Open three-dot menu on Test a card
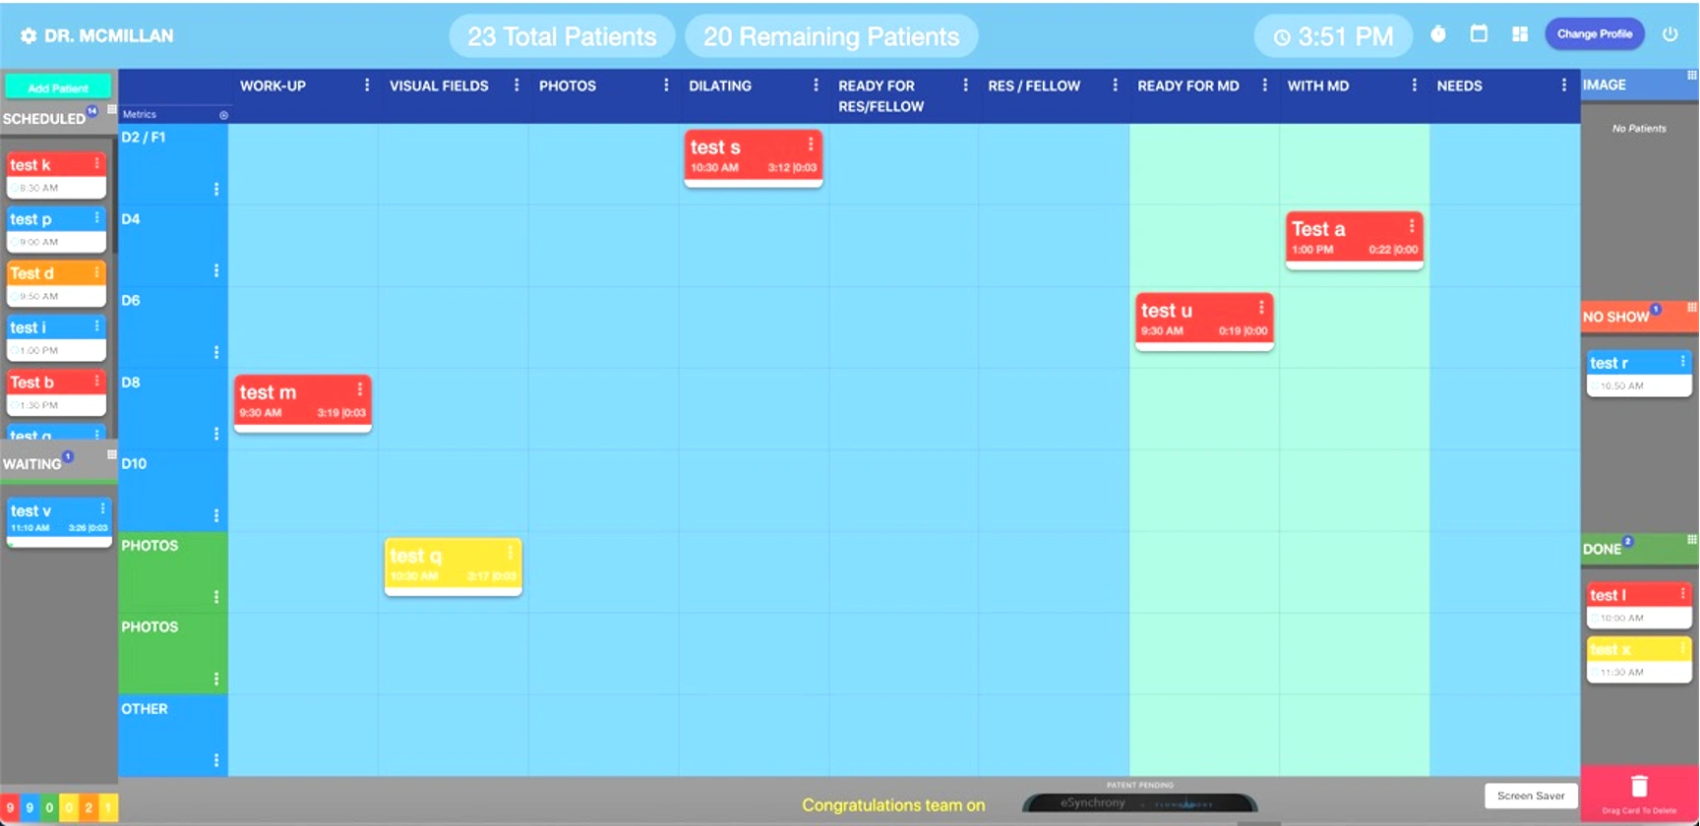The image size is (1700, 826). click(x=1412, y=226)
